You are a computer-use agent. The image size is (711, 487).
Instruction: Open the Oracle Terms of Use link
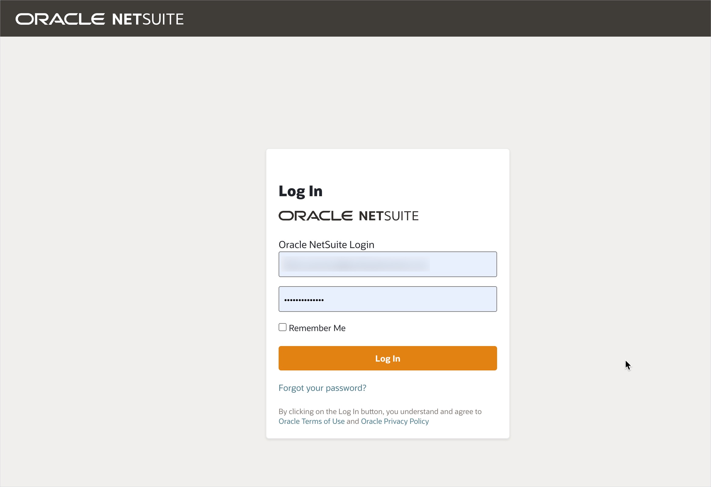pyautogui.click(x=312, y=421)
